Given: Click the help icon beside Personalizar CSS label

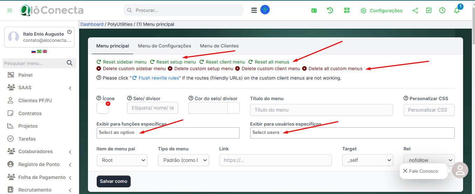Looking at the screenshot, I should coord(406,98).
